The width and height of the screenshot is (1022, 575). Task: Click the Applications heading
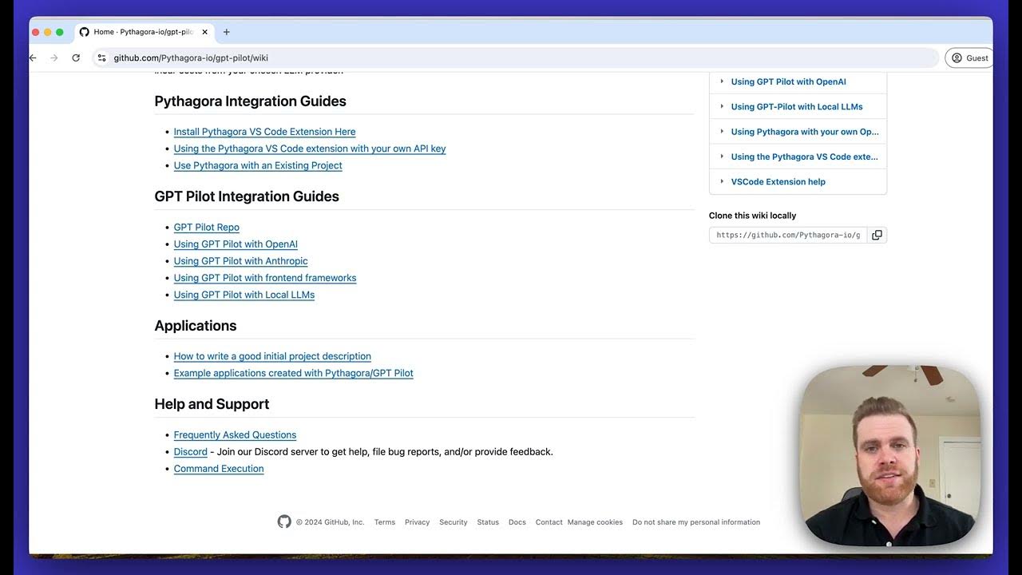click(196, 326)
